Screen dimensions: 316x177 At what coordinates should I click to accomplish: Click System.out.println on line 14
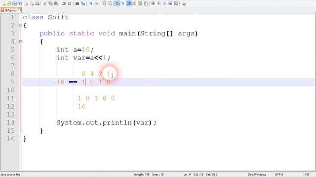tap(94, 122)
